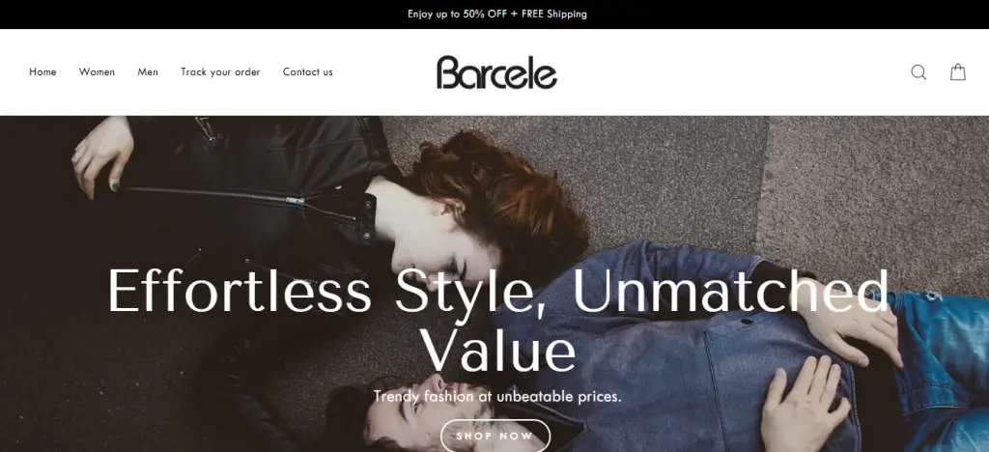Image resolution: width=989 pixels, height=452 pixels.
Task: Open the search magnifier icon
Action: (918, 72)
